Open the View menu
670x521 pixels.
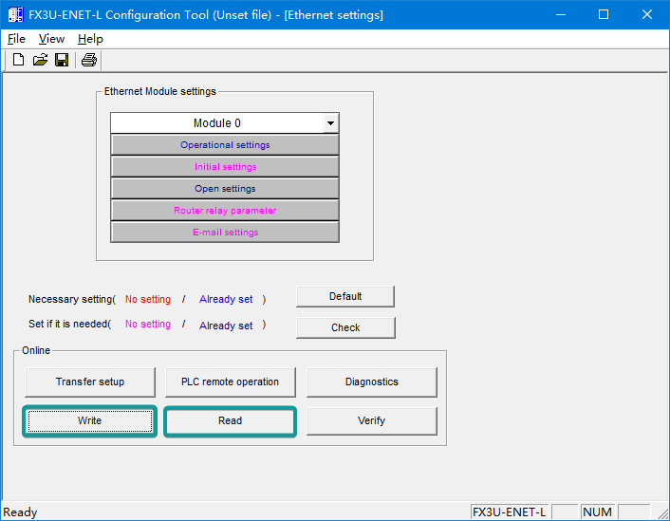coord(51,39)
